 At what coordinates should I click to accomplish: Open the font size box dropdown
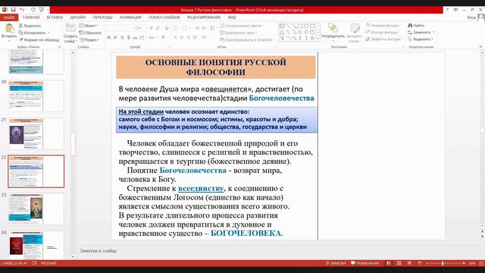click(x=145, y=28)
